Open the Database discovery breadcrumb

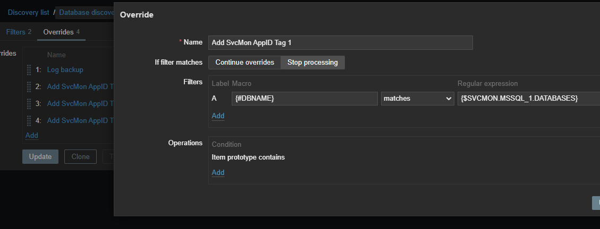click(87, 12)
